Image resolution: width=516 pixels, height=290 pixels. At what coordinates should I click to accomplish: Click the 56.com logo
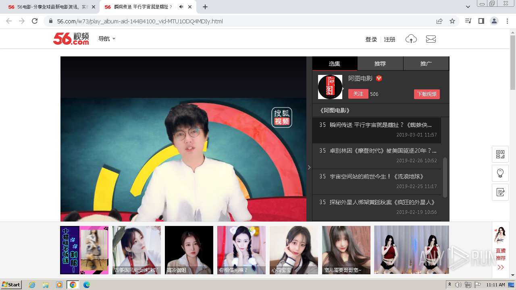tap(71, 39)
